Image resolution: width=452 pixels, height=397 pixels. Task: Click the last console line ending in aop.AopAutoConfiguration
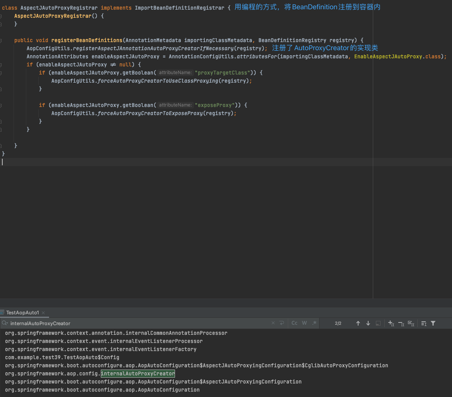click(102, 390)
